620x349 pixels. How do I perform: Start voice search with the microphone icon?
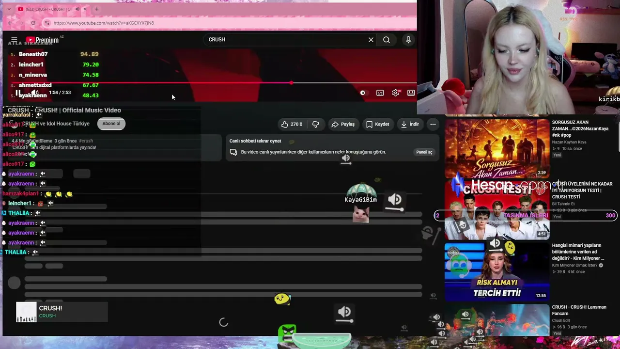pyautogui.click(x=408, y=40)
